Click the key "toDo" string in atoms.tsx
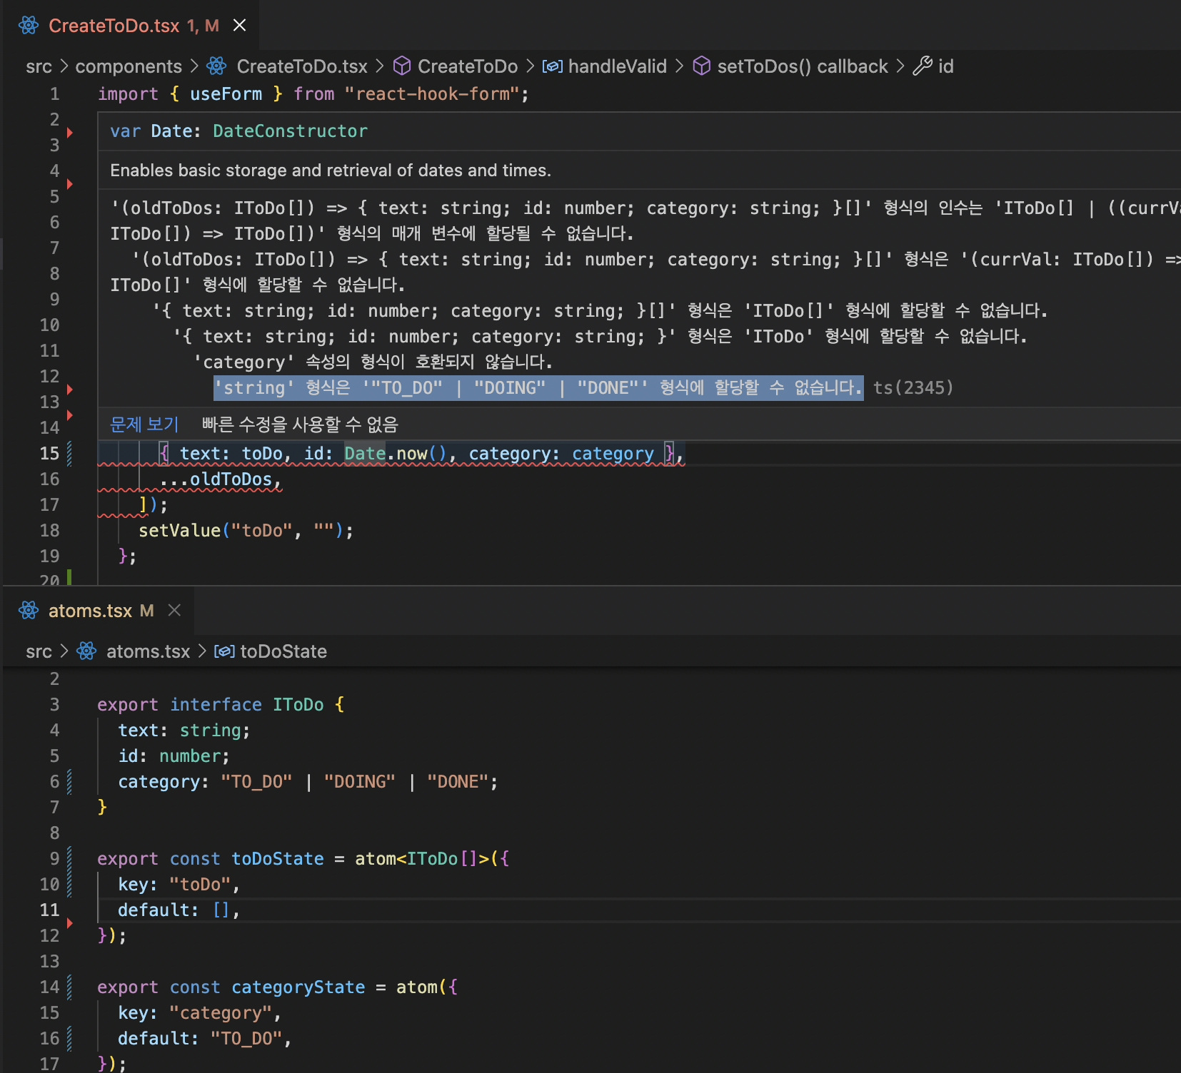1181x1073 pixels. coord(200,885)
